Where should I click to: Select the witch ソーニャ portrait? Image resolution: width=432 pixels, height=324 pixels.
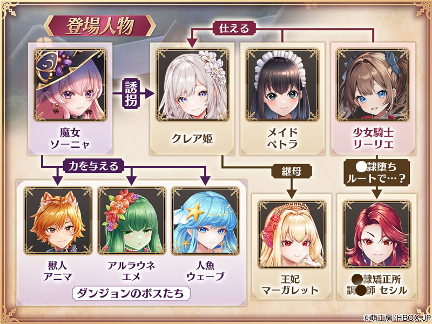[x=70, y=85]
